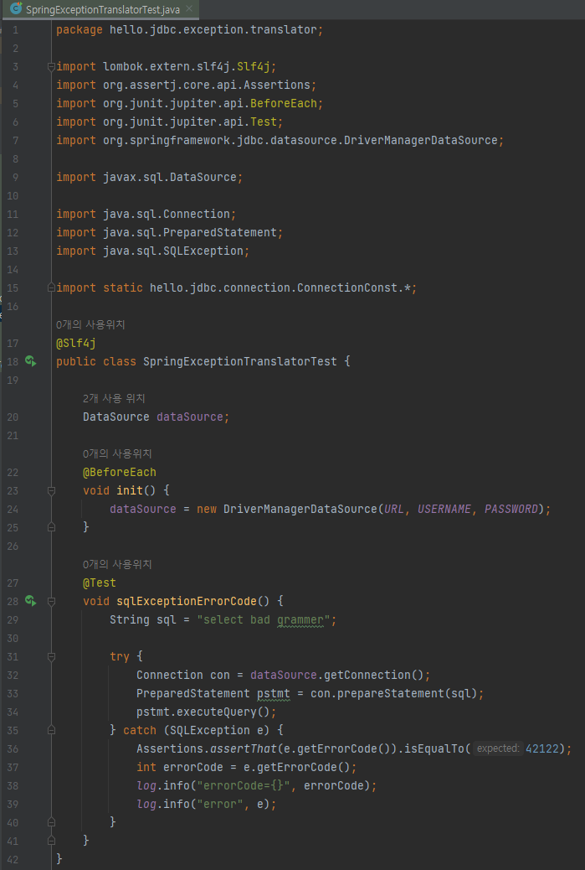The image size is (585, 870).
Task: Click the fold end marker on line 15
Action: pyautogui.click(x=51, y=287)
